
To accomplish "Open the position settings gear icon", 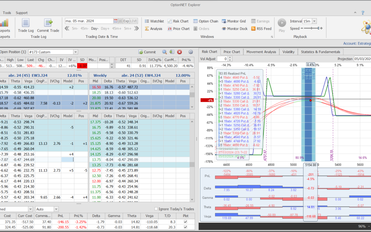I will click(191, 52).
